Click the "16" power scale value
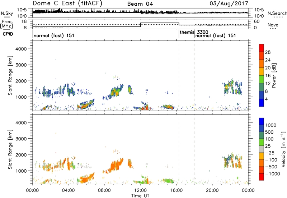Screen dimensions: 287x198 268,76
